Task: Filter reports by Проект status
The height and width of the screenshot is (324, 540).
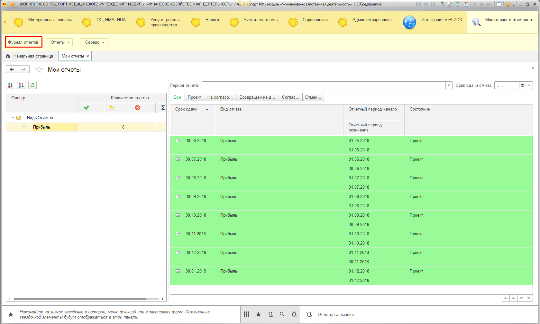Action: click(x=194, y=97)
